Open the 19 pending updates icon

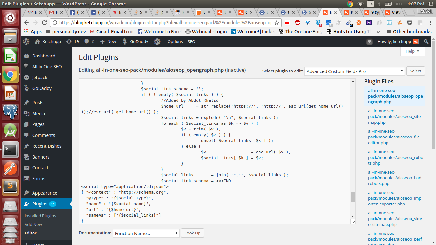point(72,41)
